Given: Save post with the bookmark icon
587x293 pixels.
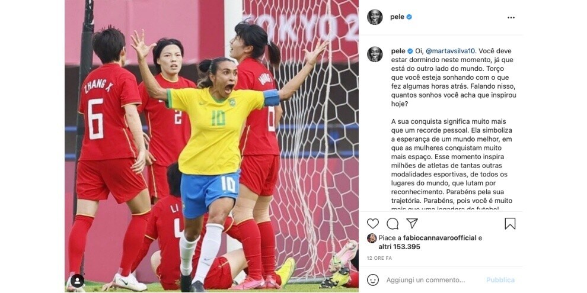Looking at the screenshot, I should [510, 224].
